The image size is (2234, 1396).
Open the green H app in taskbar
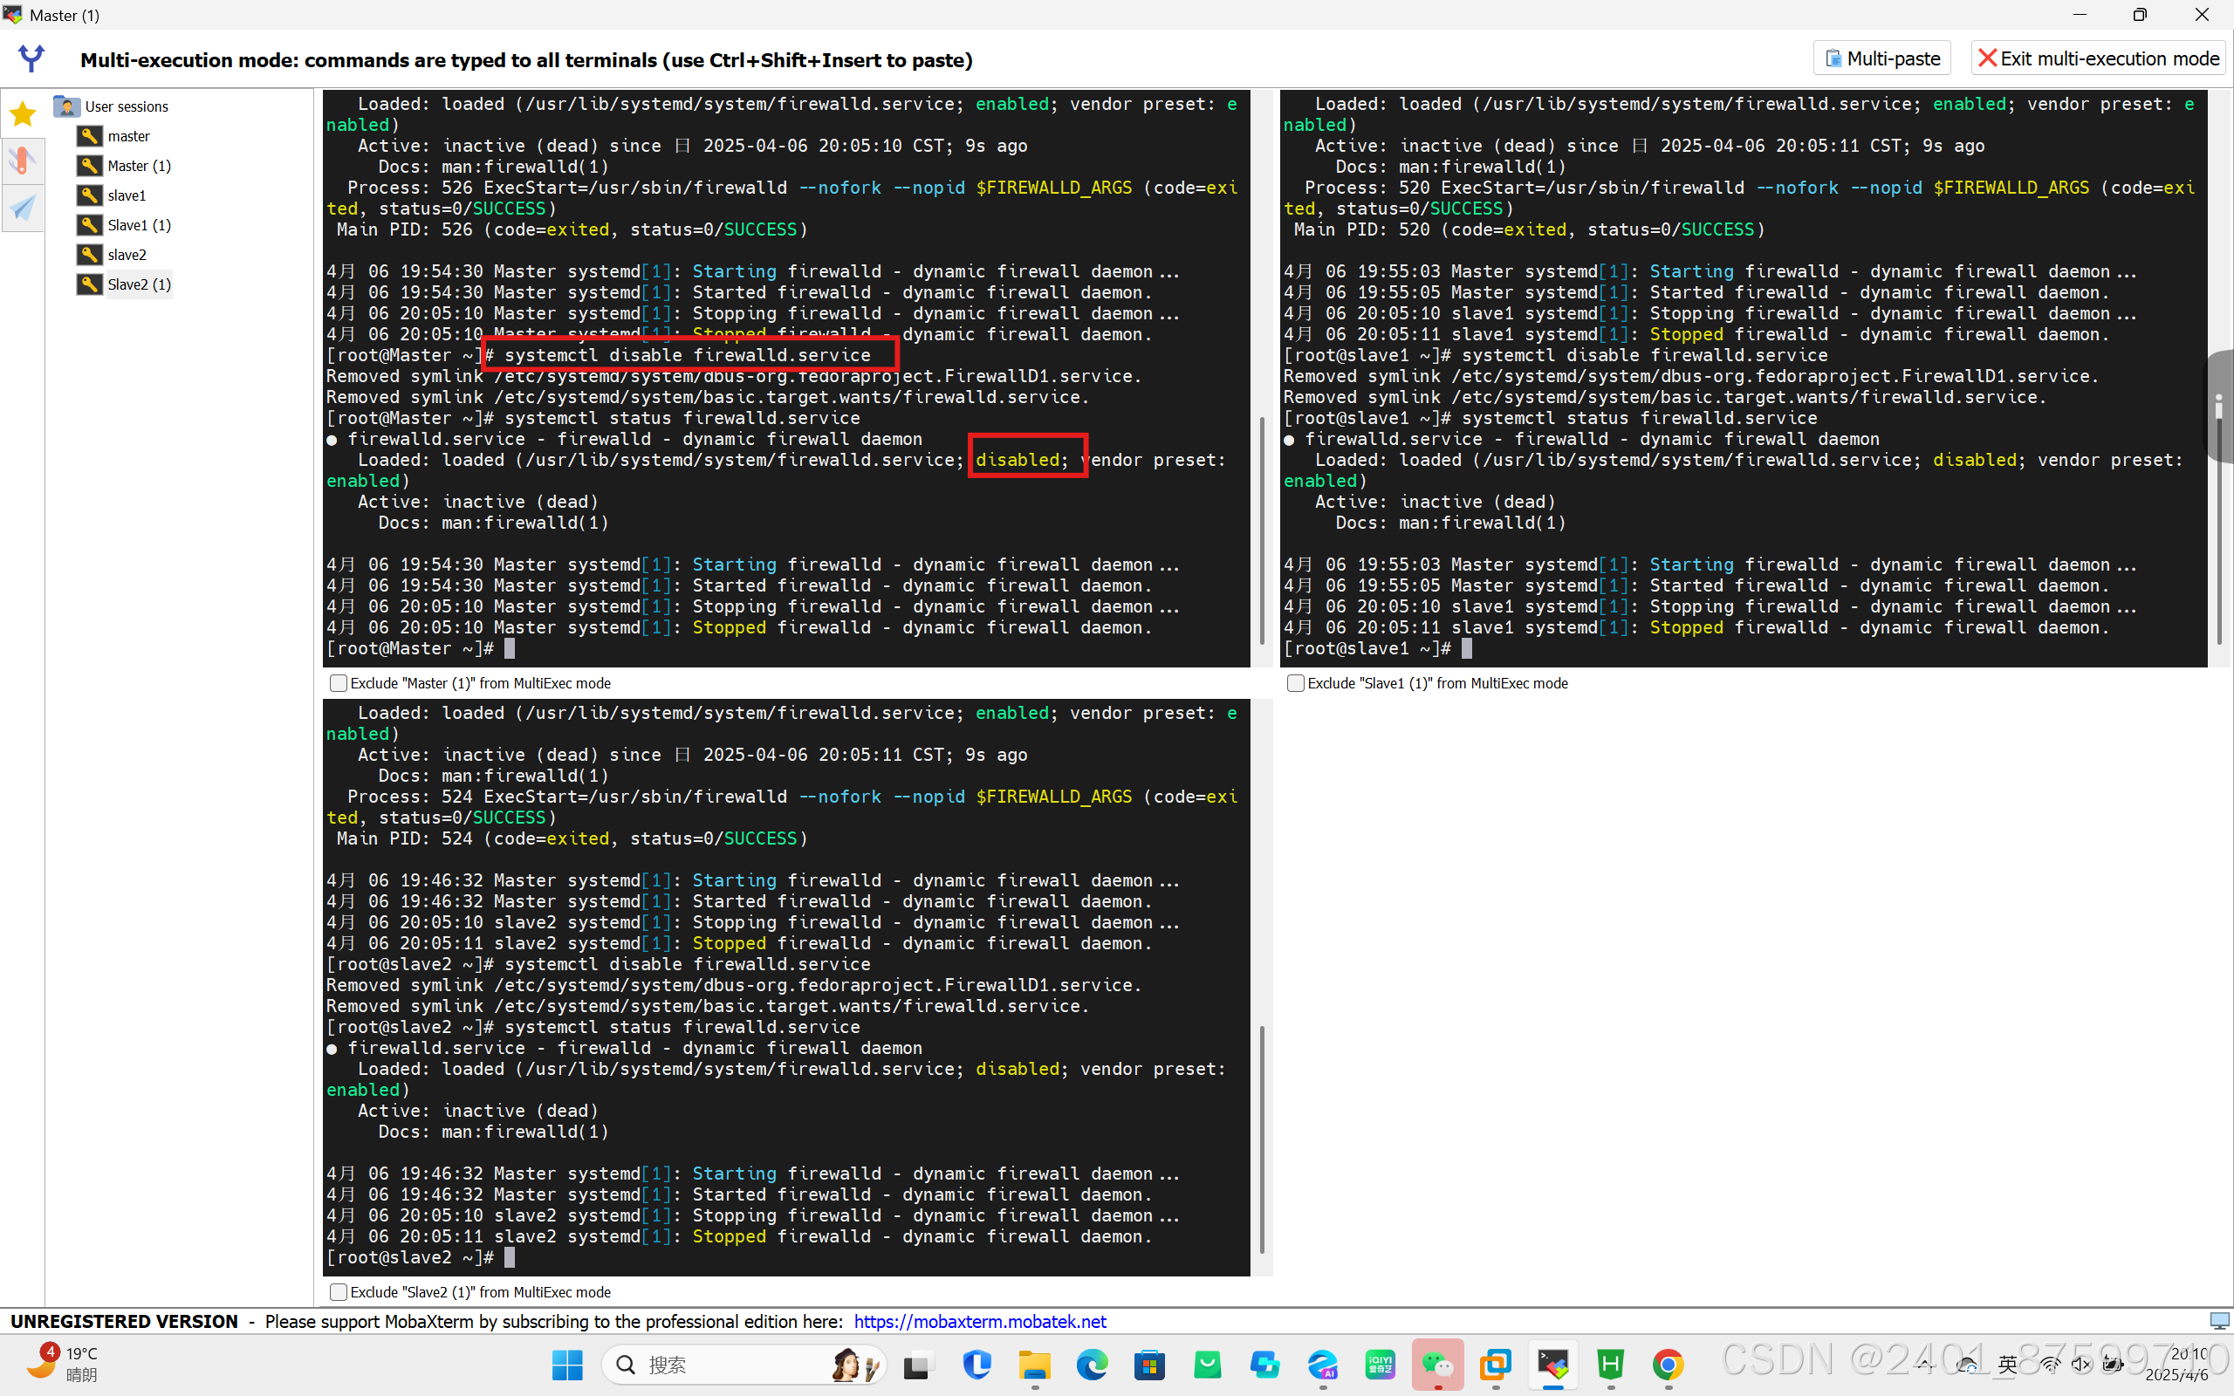1611,1365
